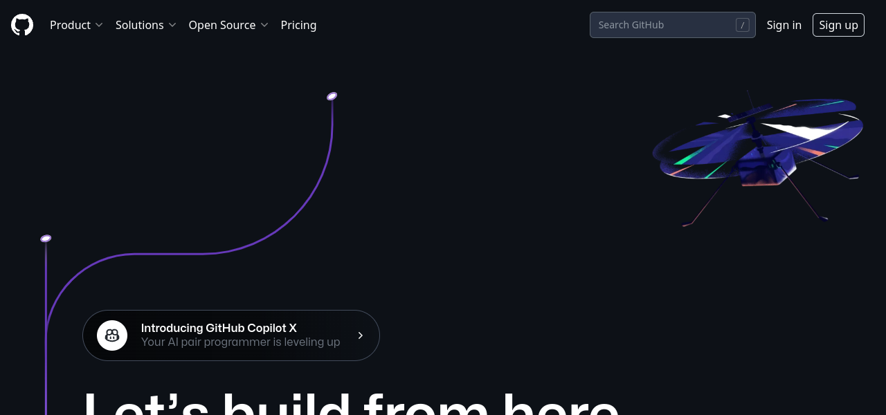
Task: Click the slash shortcut key icon in search
Action: 742,25
